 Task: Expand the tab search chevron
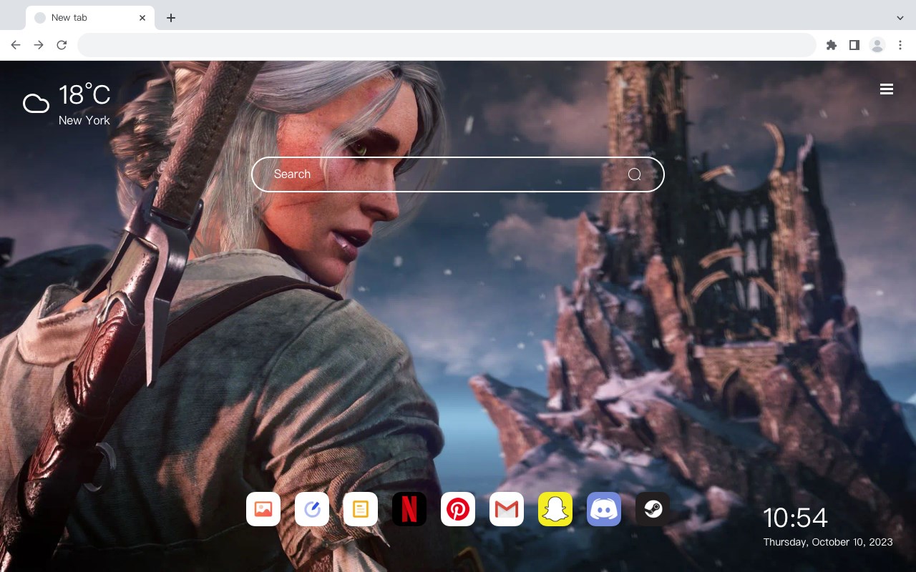pos(900,18)
